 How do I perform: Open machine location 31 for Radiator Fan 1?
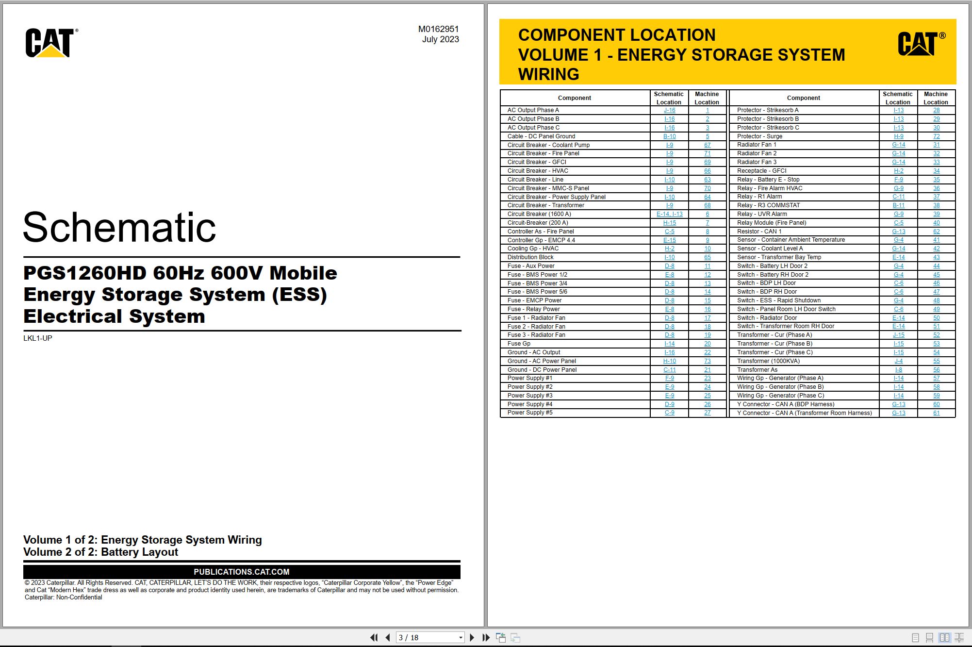tap(937, 145)
